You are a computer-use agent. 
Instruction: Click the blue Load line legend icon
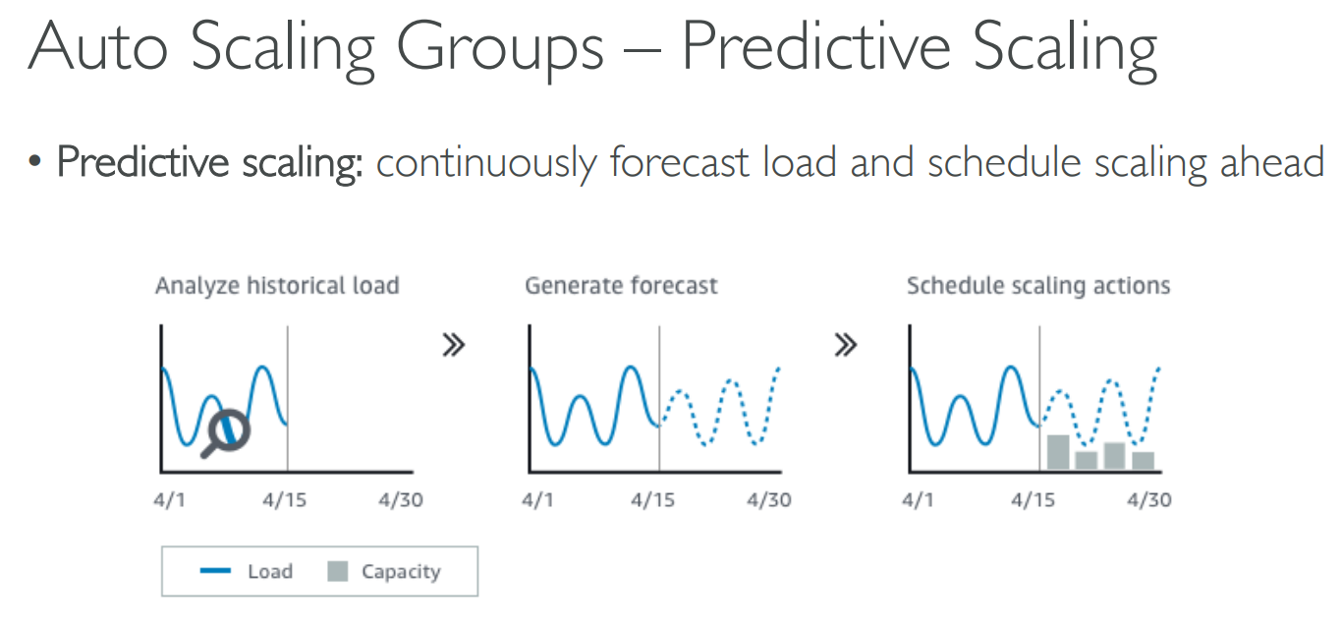tap(215, 571)
